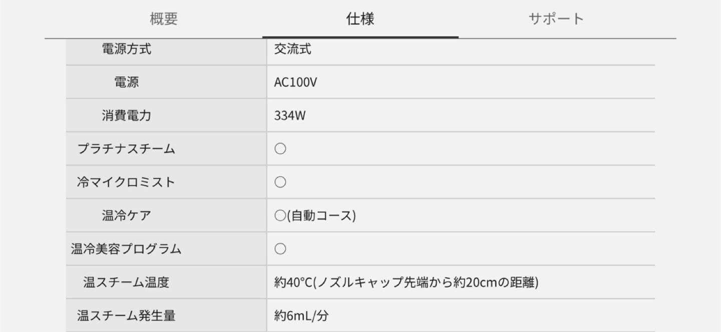
Task: Click the プラチナスチーム label
Action: (x=127, y=149)
